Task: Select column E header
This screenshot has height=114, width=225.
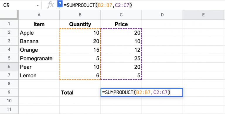Action: pos(204,15)
